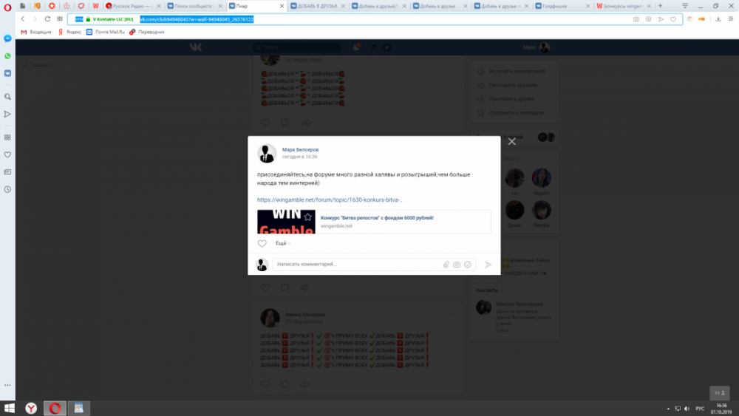Open the sidebar search icon

tap(7, 97)
